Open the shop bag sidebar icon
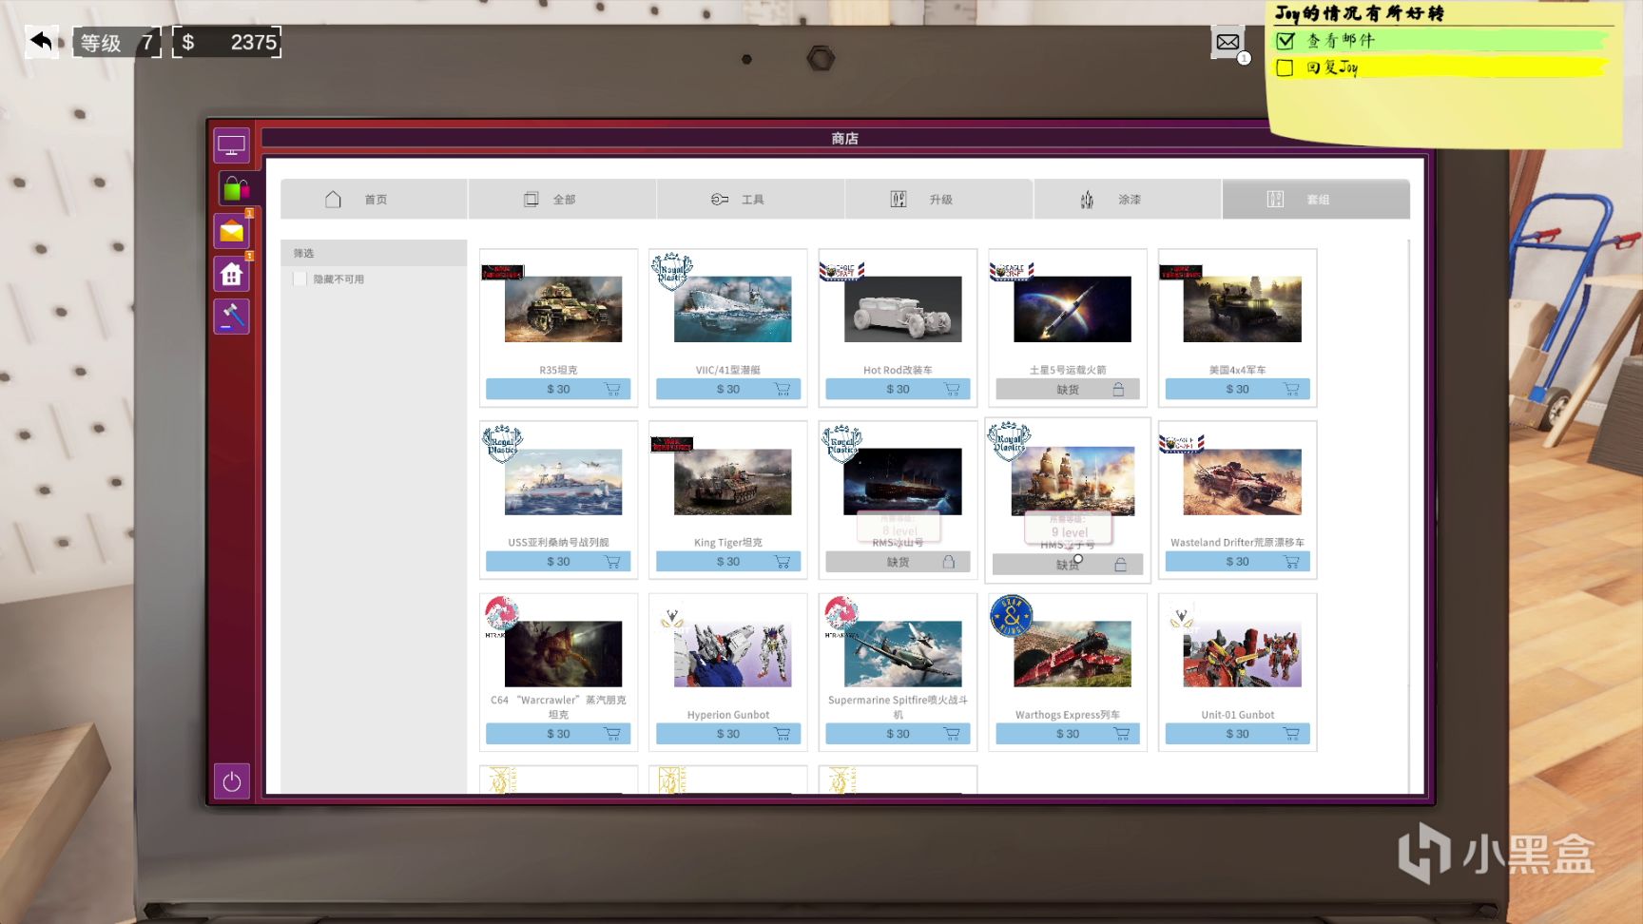 pos(234,189)
